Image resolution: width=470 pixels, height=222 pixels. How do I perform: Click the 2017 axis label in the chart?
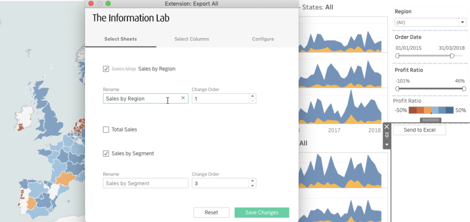(x=334, y=130)
